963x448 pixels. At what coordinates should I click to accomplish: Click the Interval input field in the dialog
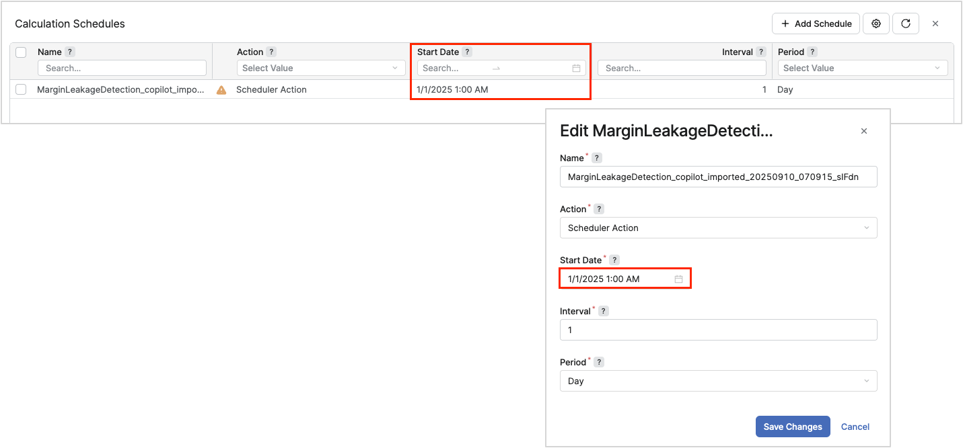[718, 330]
